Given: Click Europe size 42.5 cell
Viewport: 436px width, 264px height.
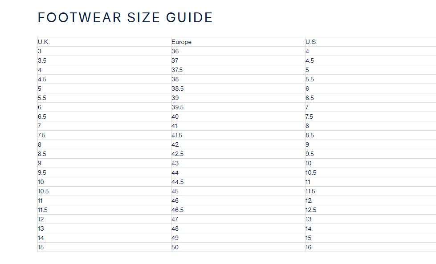Looking at the screenshot, I should click(x=177, y=154).
